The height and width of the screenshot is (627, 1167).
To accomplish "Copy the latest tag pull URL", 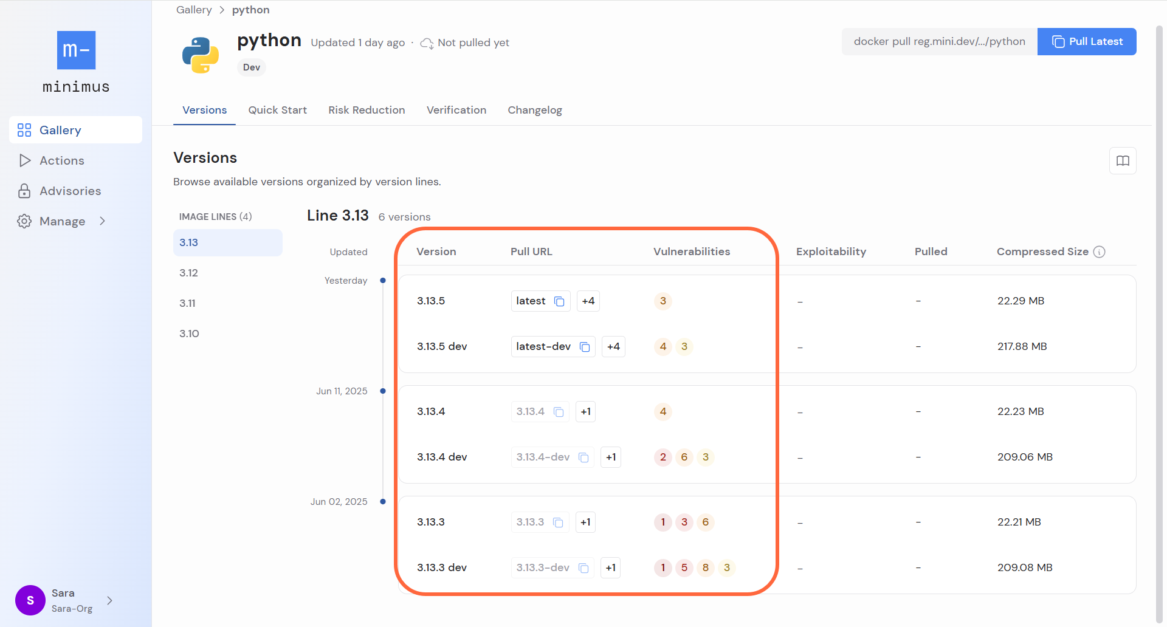I will click(559, 301).
